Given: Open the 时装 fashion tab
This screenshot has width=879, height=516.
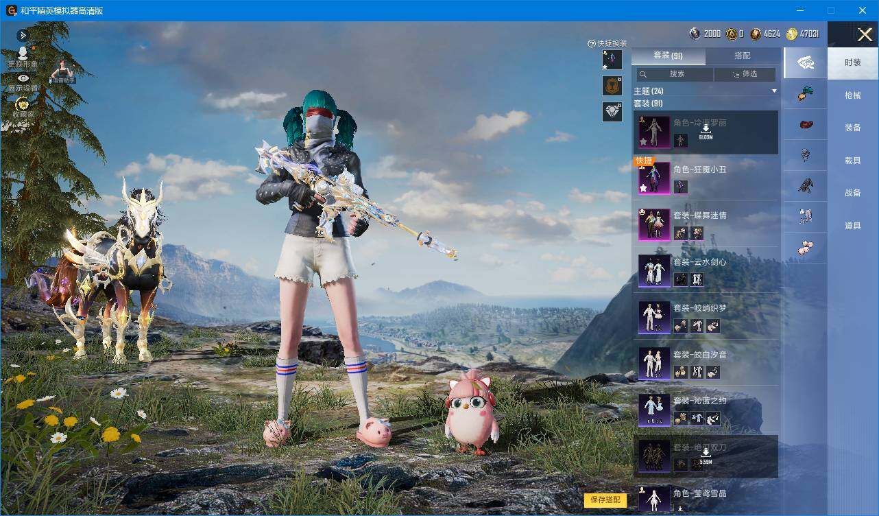Looking at the screenshot, I should (x=853, y=62).
